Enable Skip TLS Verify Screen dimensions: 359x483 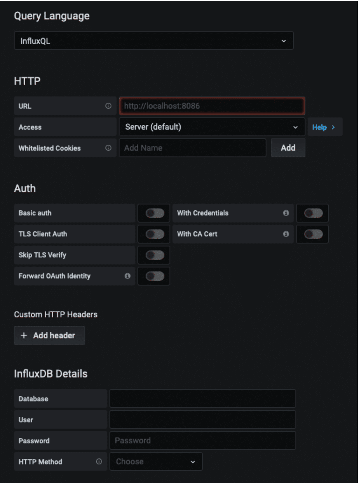153,255
